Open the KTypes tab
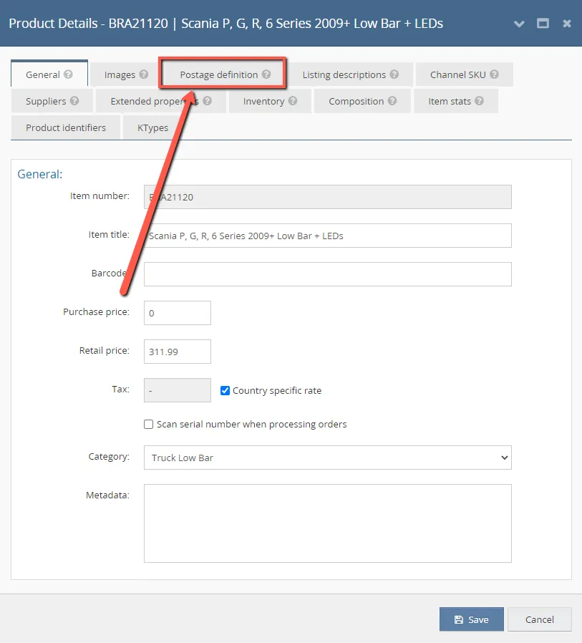Viewport: 582px width, 643px height. [x=152, y=127]
